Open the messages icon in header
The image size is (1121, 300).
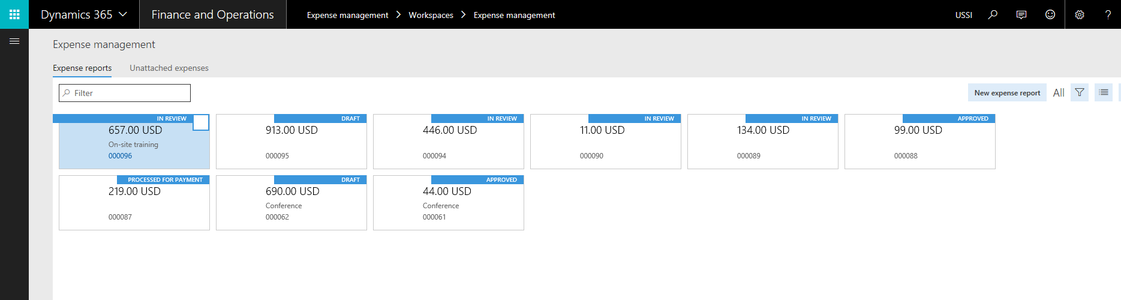(1021, 14)
